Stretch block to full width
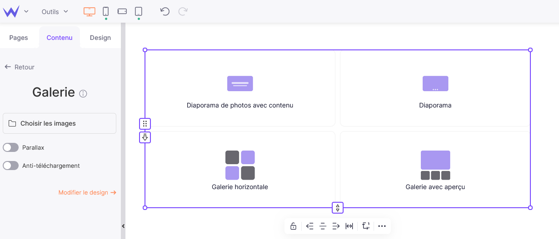The height and width of the screenshot is (239, 559). pos(349,226)
